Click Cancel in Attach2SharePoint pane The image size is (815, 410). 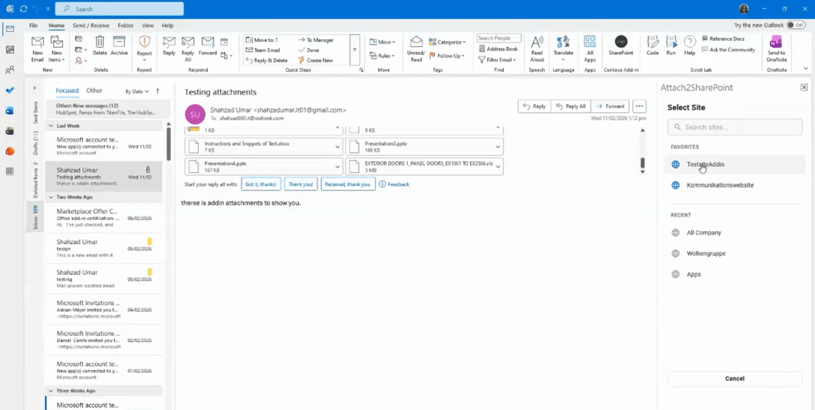735,379
